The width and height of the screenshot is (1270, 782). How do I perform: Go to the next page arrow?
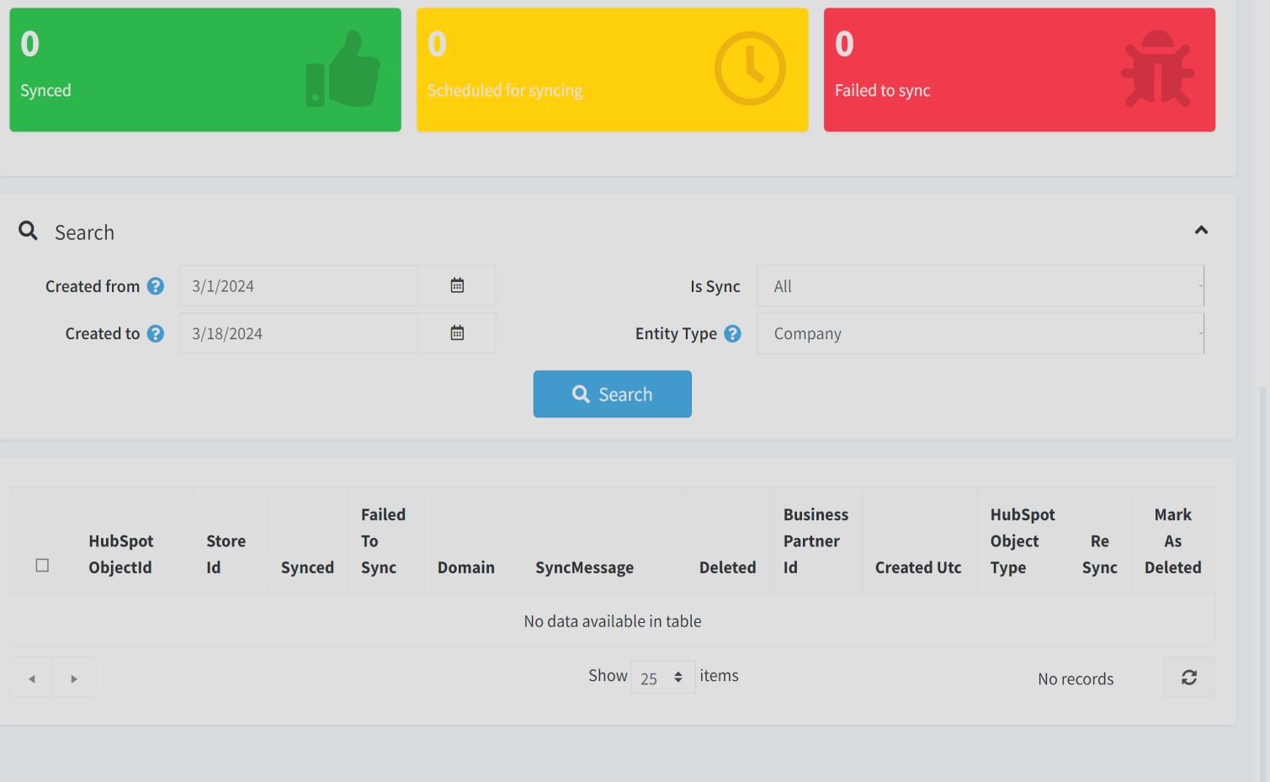click(x=74, y=678)
